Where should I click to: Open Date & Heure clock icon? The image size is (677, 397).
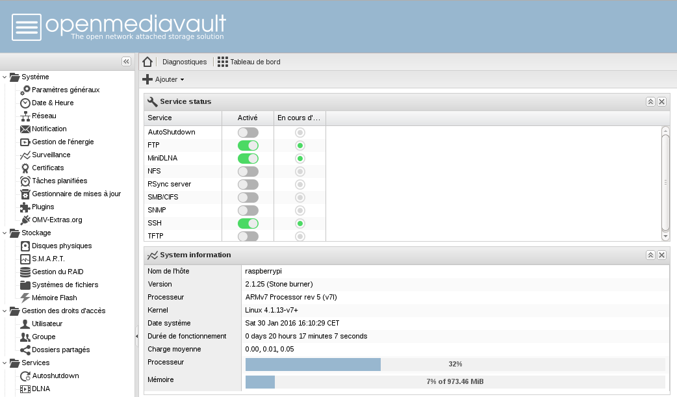(x=25, y=103)
